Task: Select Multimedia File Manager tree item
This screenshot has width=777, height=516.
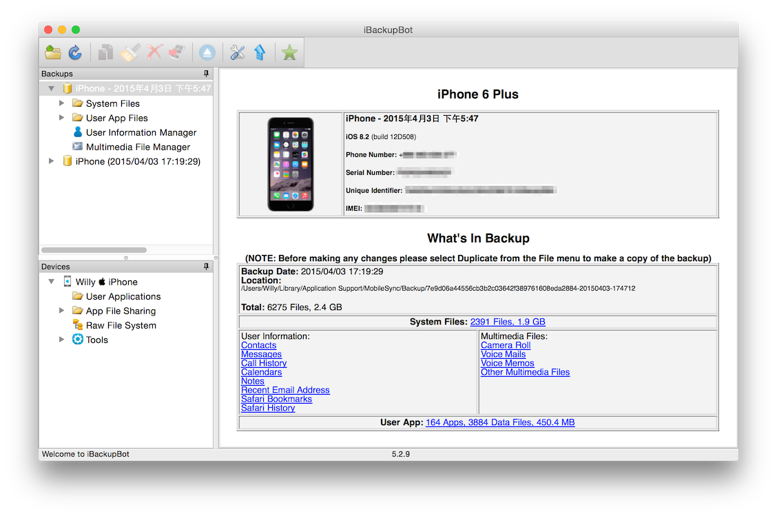Action: tap(138, 147)
